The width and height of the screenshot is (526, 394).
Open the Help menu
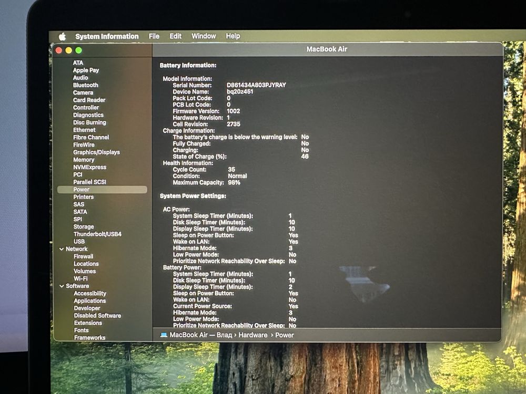pyautogui.click(x=233, y=36)
